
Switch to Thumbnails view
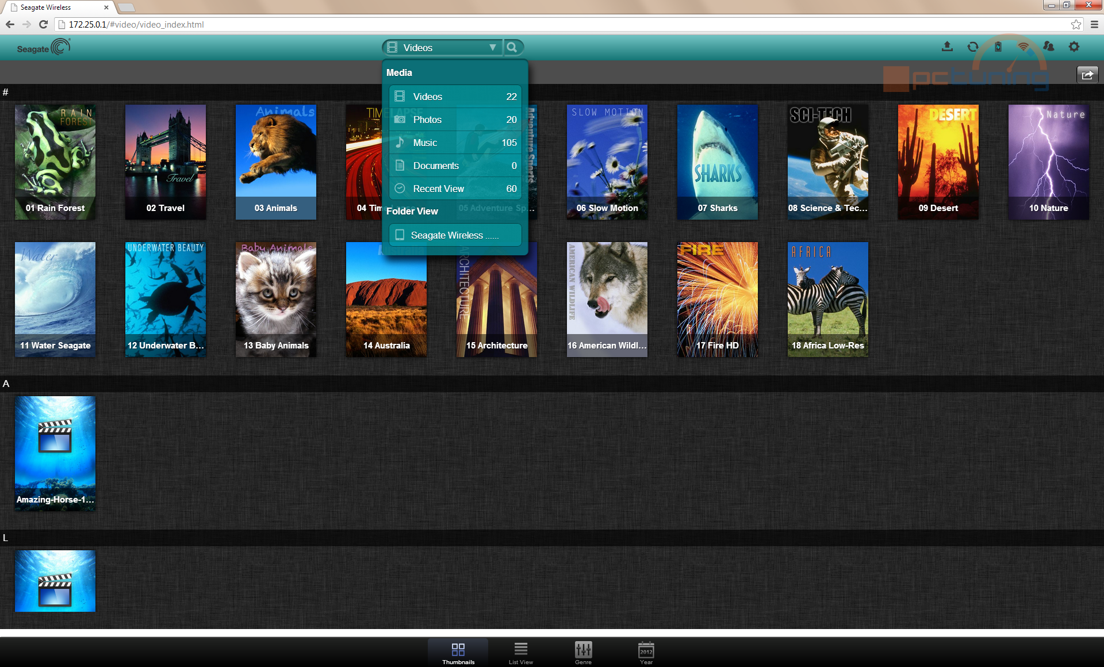[458, 653]
